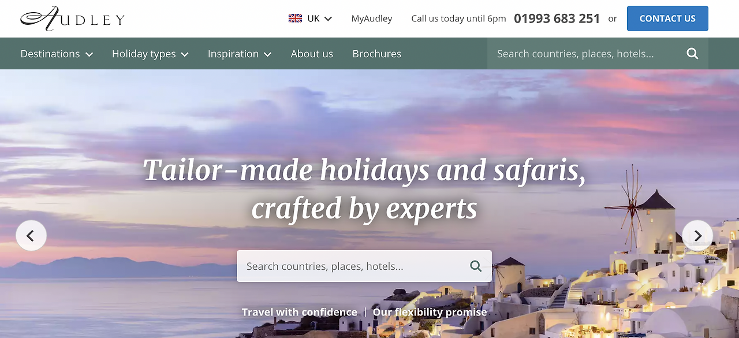
Task: Go to previous slide with the left arrow
Action: 31,236
